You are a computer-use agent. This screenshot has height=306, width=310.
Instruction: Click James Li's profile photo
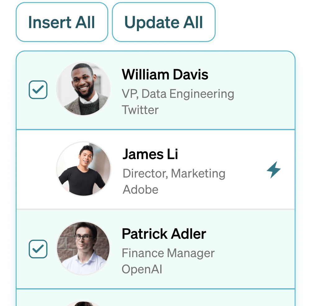(83, 169)
